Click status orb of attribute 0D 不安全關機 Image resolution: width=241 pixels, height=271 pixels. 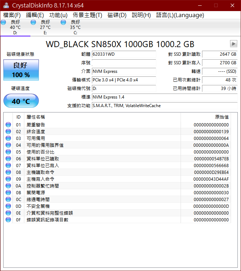coord(8,206)
